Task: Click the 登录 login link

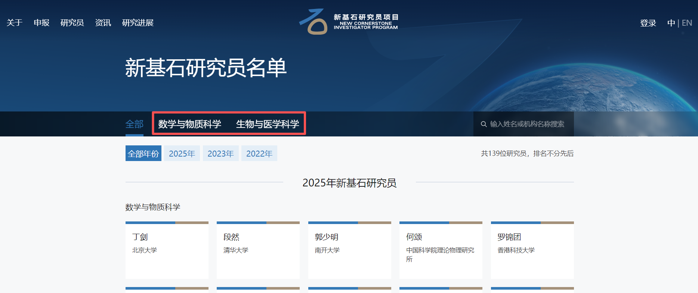Action: [x=648, y=23]
